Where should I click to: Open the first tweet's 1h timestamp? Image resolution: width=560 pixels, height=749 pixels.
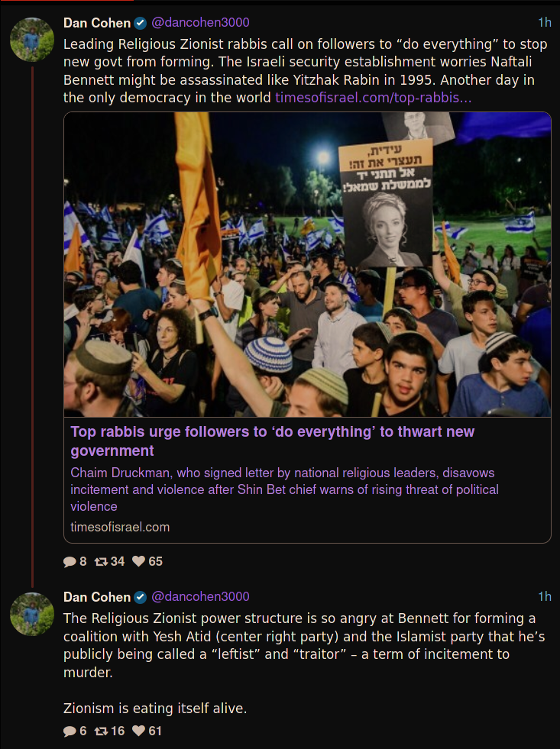[544, 23]
